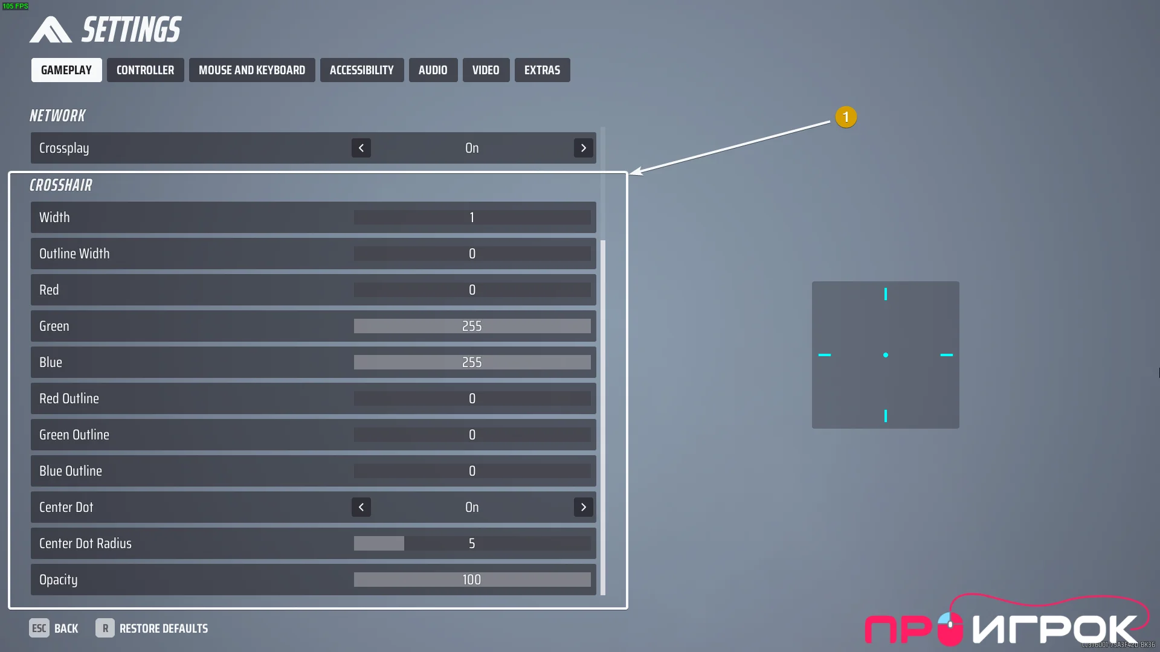
Task: Click the EXTRAS settings tab
Action: pos(542,70)
